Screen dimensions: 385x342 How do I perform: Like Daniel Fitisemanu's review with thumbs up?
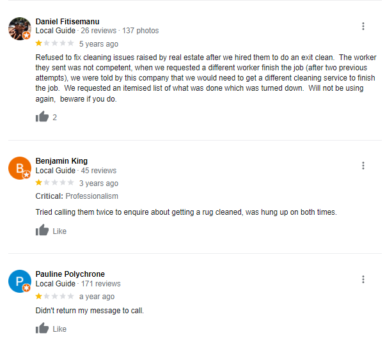pyautogui.click(x=42, y=116)
